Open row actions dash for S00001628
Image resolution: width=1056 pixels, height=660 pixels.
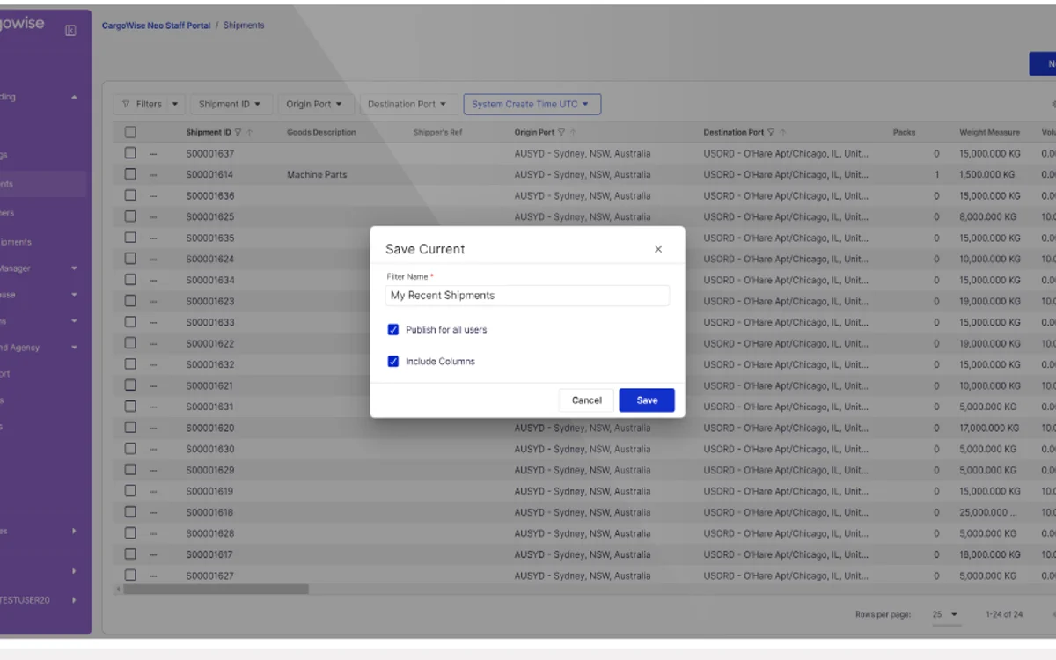tap(153, 534)
